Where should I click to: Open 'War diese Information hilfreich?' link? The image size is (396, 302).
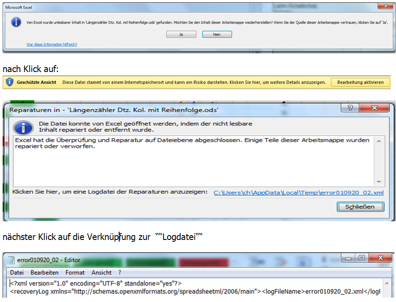[52, 44]
